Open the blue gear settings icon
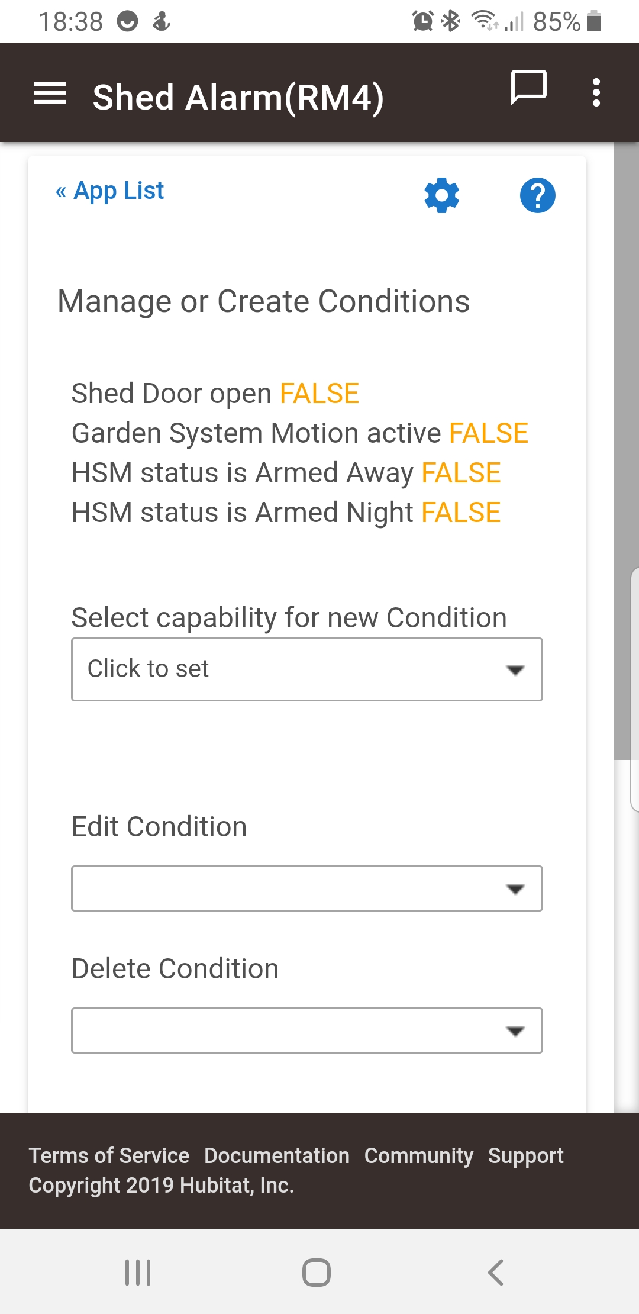Screen dimensions: 639x1314 (442, 195)
